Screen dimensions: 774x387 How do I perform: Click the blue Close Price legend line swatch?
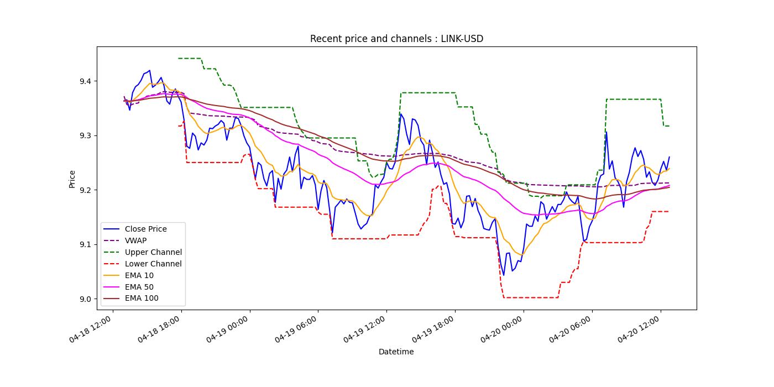tap(112, 229)
